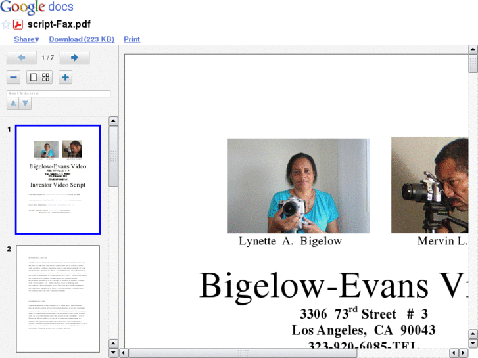Switch to thumbnail grid view
478x358 pixels.
(46, 78)
